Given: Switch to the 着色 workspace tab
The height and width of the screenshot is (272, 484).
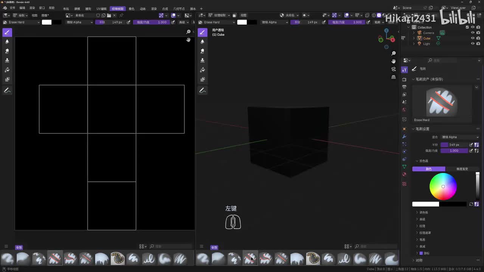Looking at the screenshot, I should point(132,9).
